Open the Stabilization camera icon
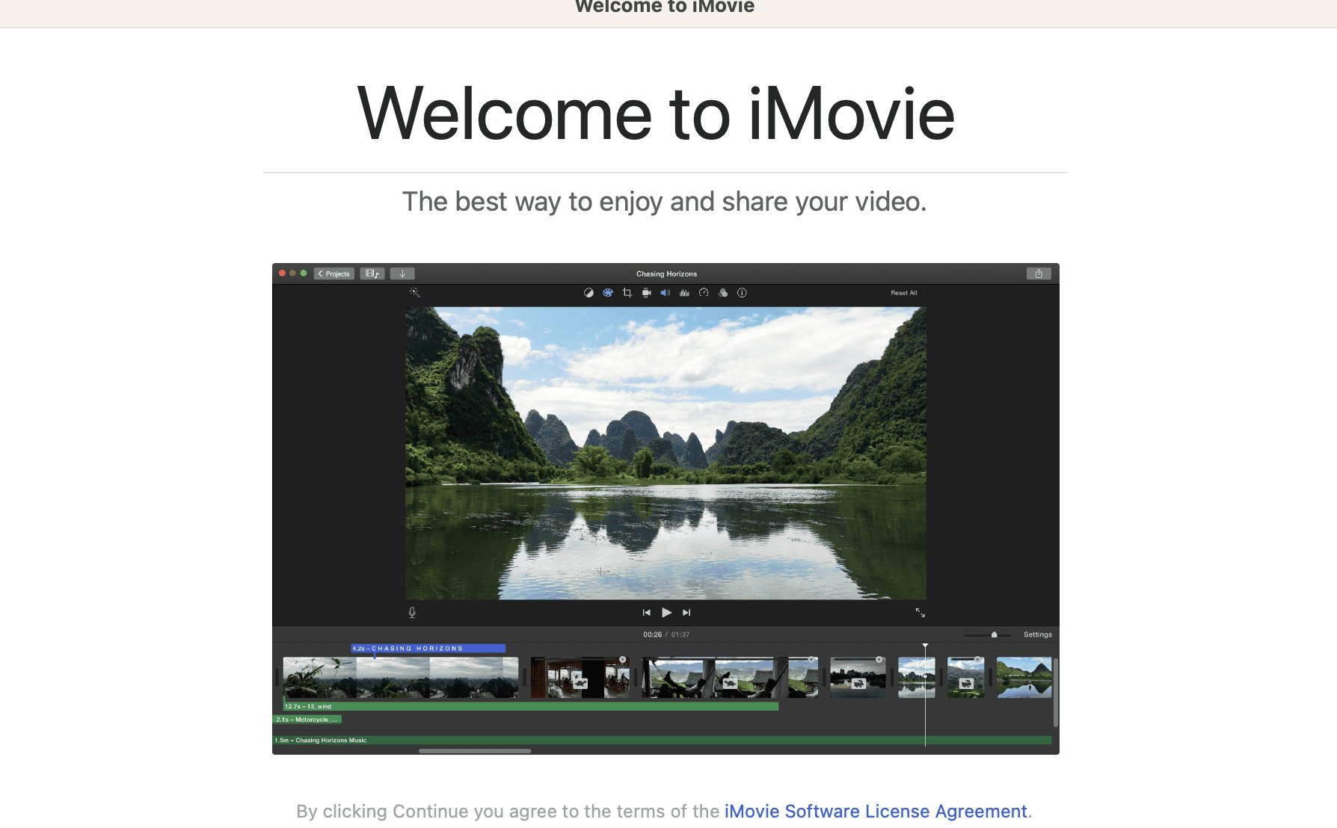Screen dimensions: 1337x828 point(646,292)
